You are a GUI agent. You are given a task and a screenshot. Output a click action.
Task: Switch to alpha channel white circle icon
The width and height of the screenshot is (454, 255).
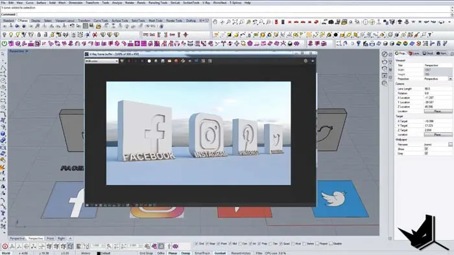pyautogui.click(x=149, y=61)
